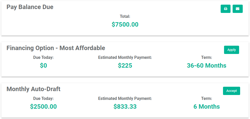Click Term label in Monthly Auto-Draft card
Viewport: 250px width, 119px height.
207,98
